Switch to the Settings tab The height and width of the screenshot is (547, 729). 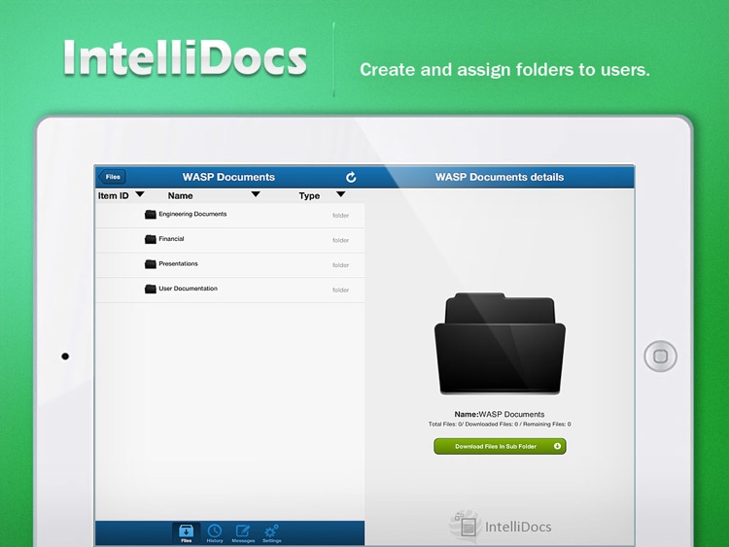(x=271, y=533)
